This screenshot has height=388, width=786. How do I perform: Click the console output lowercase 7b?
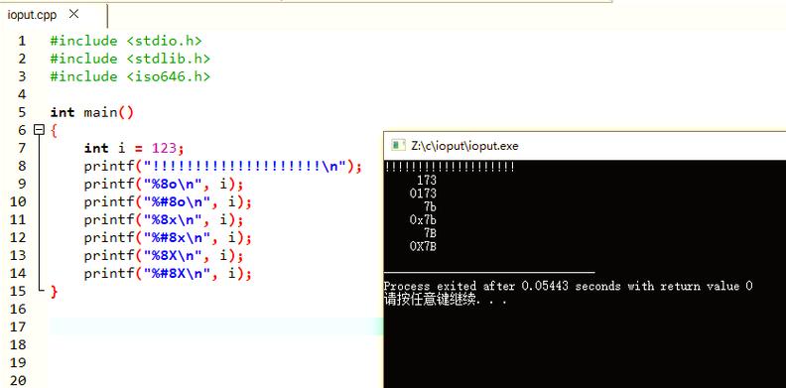coord(430,206)
